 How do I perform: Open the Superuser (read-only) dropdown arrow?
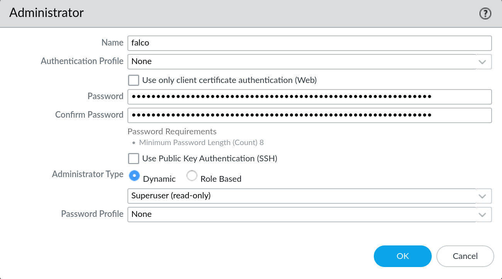tap(482, 196)
